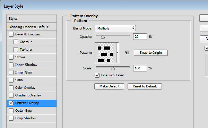208x128 pixels.
Task: Uncheck Link with Layer
Action: (x=97, y=75)
